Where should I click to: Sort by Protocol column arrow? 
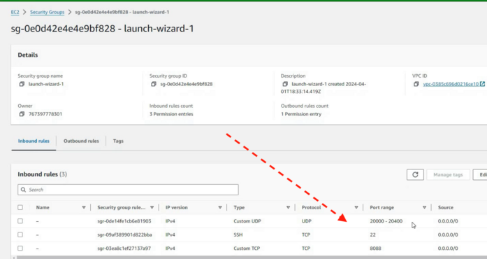[356, 207]
